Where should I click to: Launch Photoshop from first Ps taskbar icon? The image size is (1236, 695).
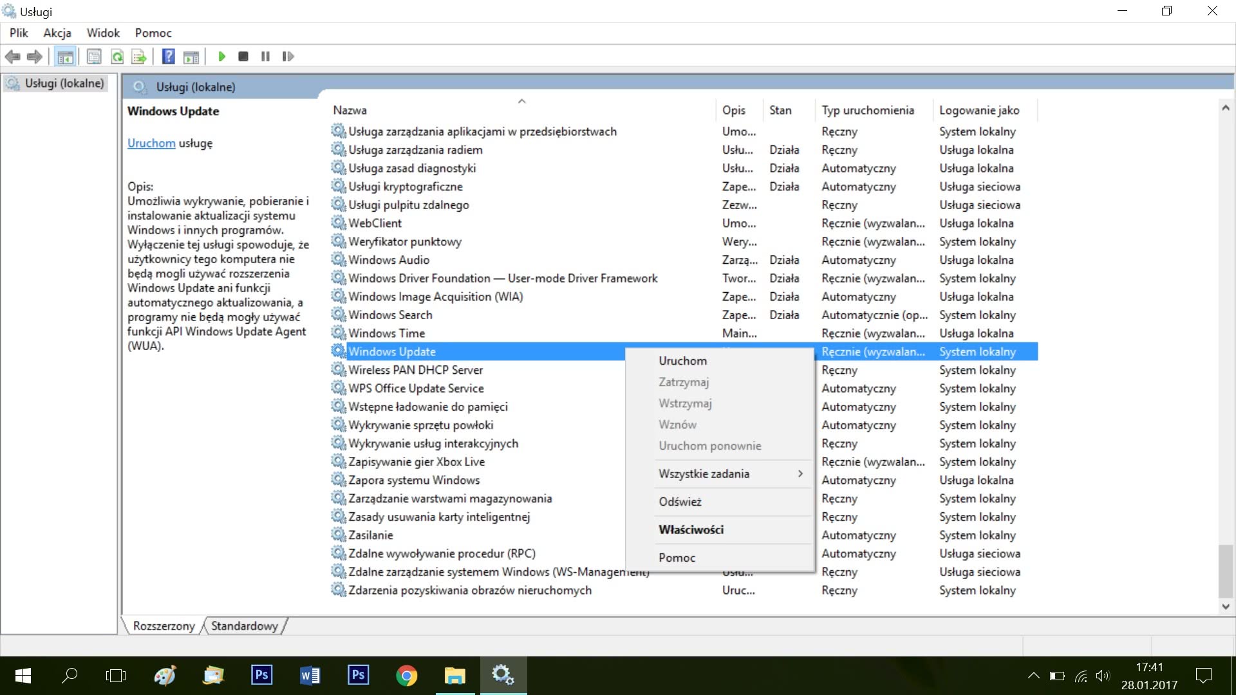261,675
